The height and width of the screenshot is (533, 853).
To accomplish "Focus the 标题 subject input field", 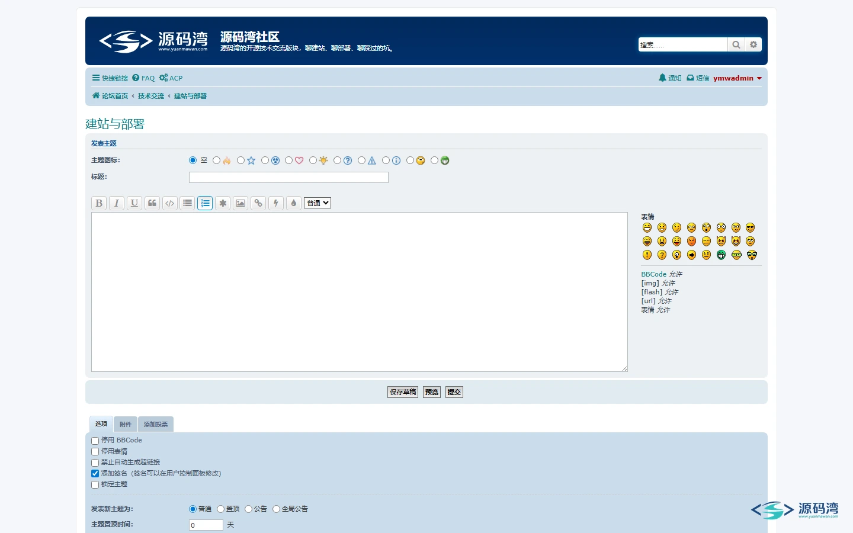I will tap(288, 177).
